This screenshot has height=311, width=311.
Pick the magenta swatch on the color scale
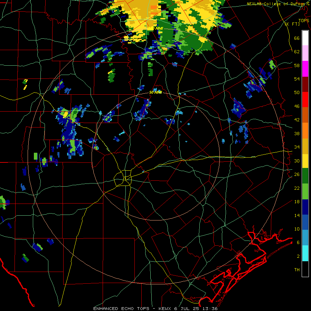coord(305,69)
